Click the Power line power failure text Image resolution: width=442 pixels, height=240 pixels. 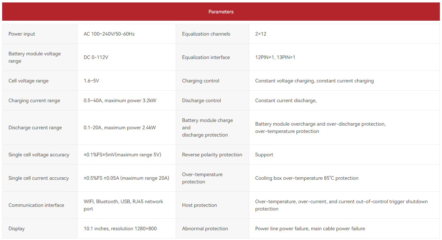coord(310,228)
